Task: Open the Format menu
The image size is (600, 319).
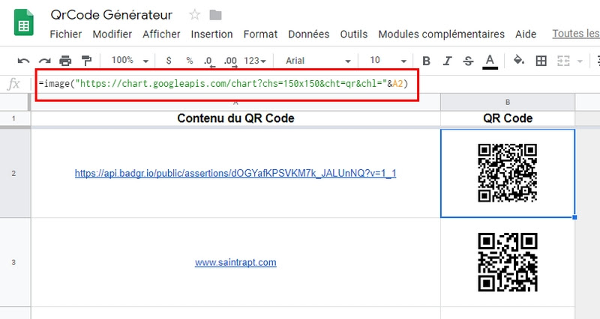Action: (x=260, y=34)
